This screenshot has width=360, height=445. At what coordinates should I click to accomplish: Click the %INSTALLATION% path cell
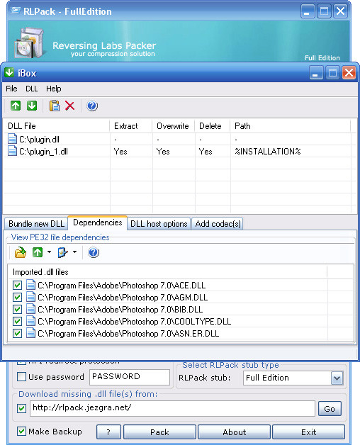pos(267,151)
